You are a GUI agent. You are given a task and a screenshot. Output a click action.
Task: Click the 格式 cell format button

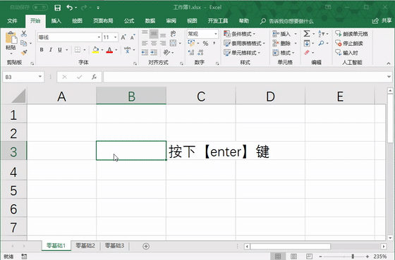[x=284, y=53]
